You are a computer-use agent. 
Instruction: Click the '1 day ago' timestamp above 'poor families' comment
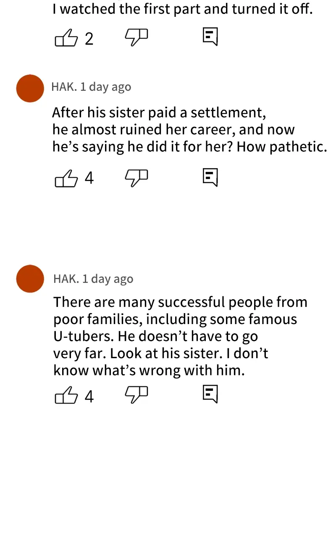(x=108, y=279)
